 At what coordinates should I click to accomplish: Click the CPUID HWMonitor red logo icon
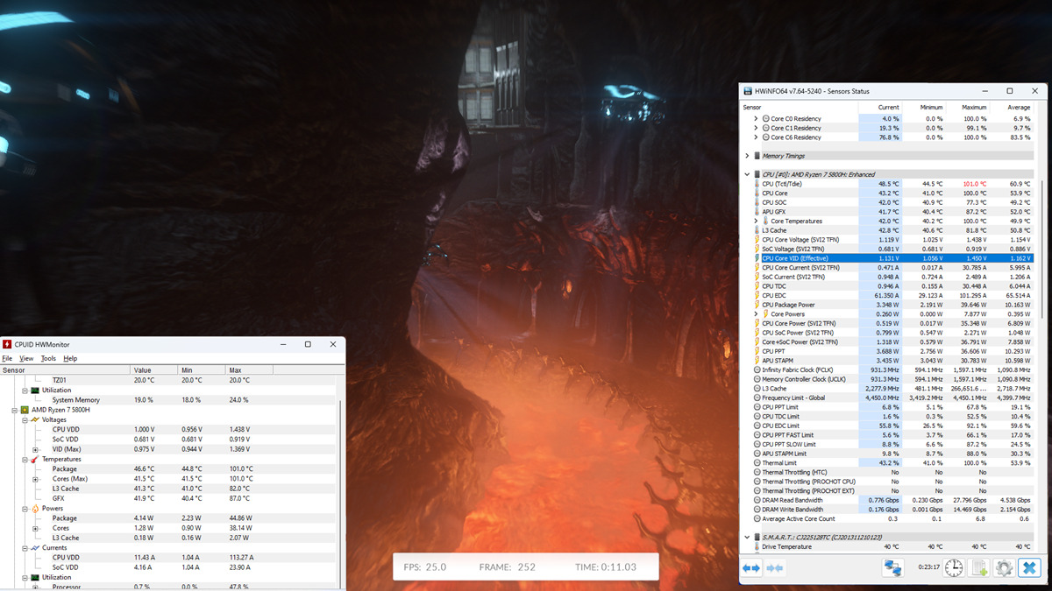pyautogui.click(x=7, y=344)
